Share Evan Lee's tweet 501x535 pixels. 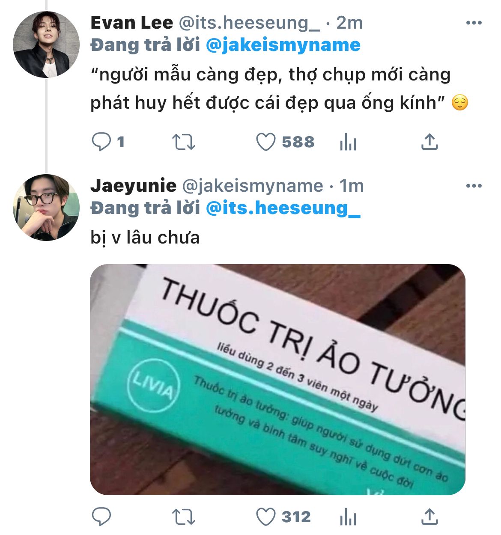click(429, 142)
